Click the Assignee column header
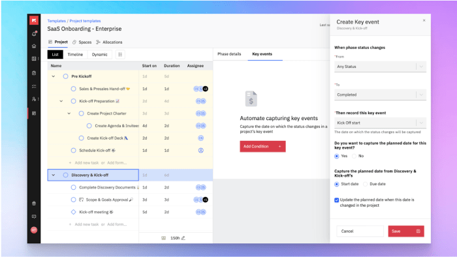The width and height of the screenshot is (457, 257). point(195,66)
